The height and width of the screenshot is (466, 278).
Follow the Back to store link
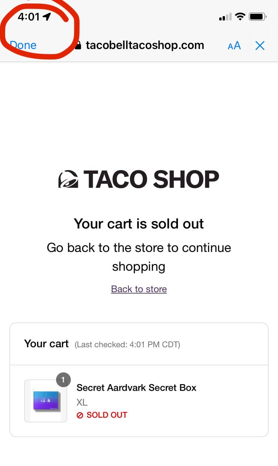point(139,289)
